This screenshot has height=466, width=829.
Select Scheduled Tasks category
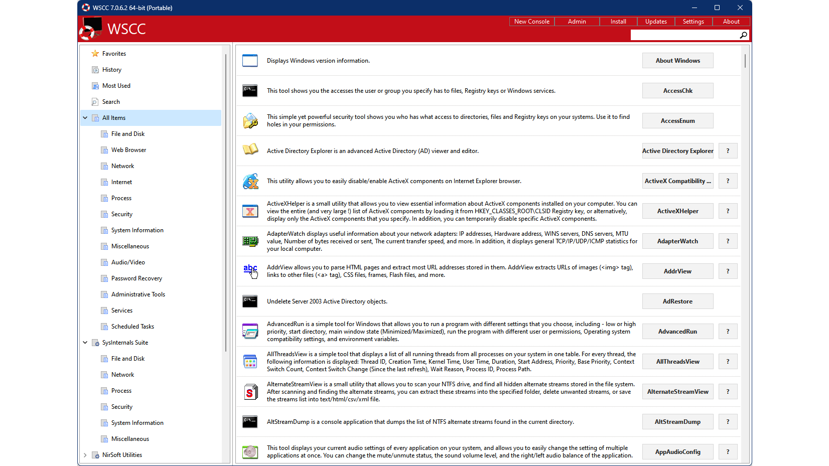click(132, 327)
